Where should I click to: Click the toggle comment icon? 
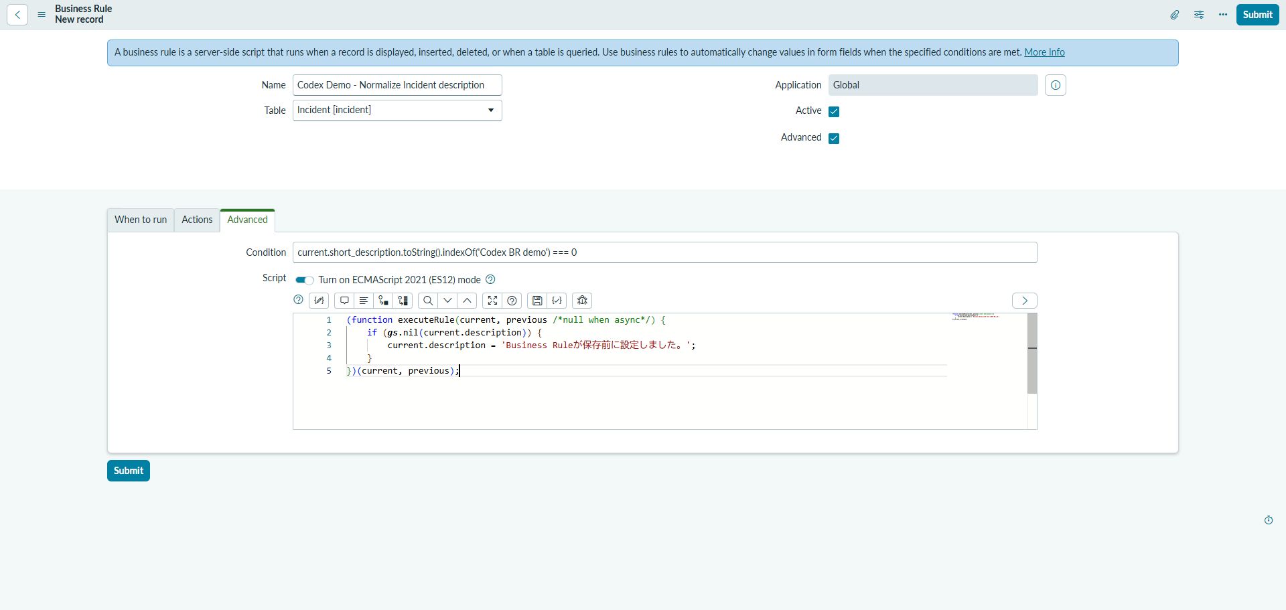[x=344, y=301]
